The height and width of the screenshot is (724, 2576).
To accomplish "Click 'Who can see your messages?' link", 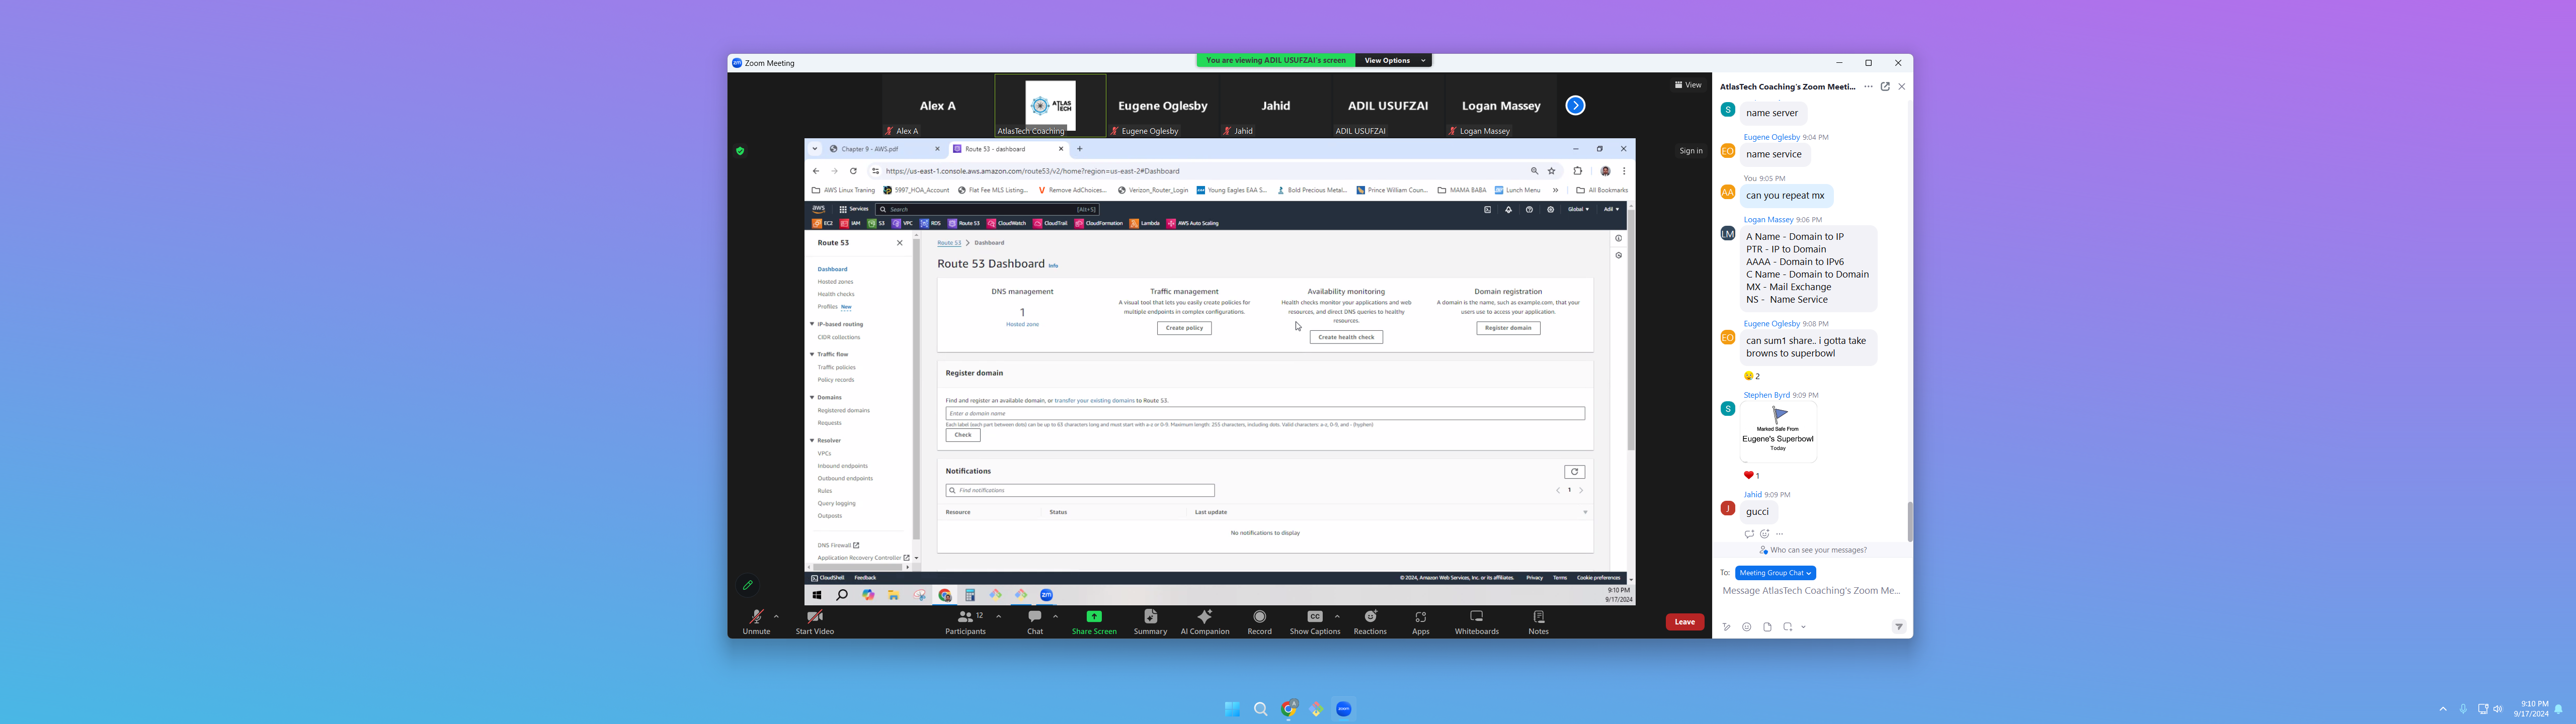I will [1818, 550].
